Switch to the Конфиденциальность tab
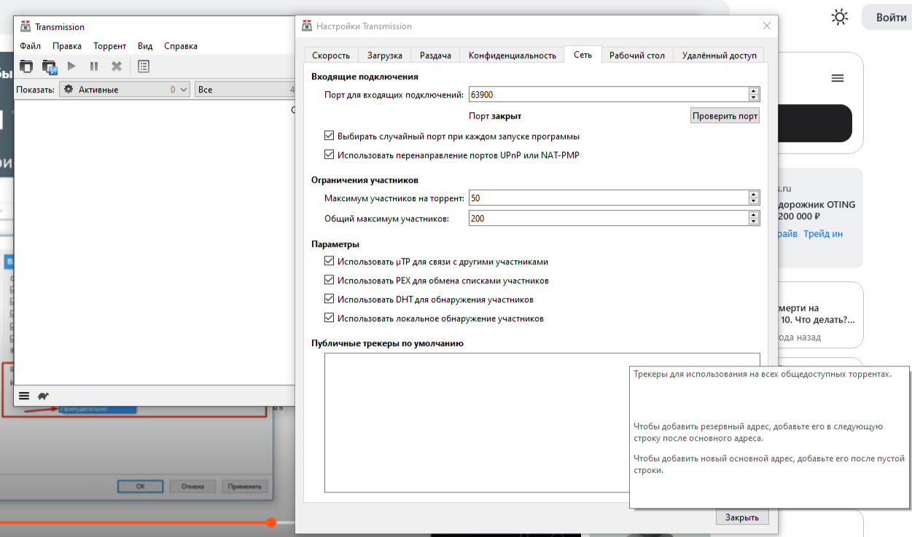 (512, 55)
